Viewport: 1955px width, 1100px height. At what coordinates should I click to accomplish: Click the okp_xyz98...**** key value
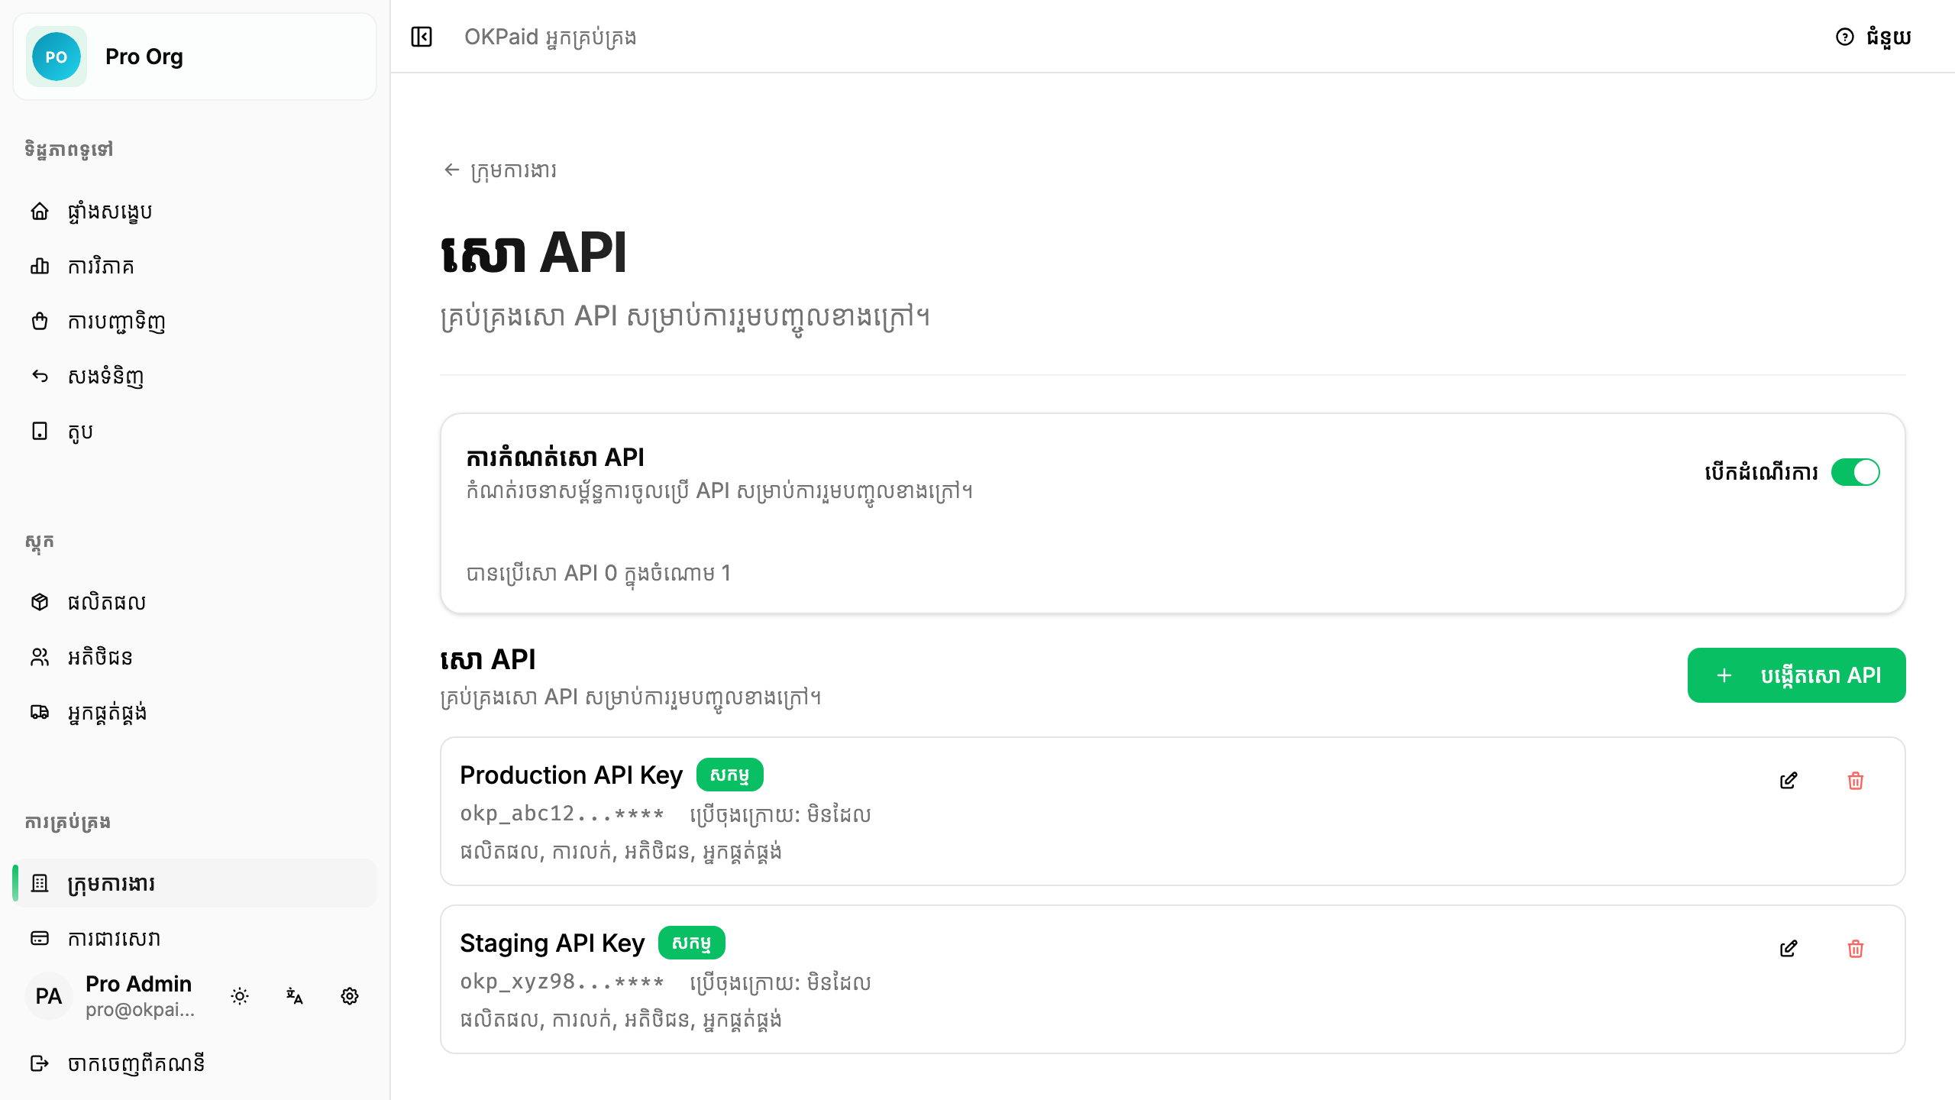pyautogui.click(x=562, y=982)
